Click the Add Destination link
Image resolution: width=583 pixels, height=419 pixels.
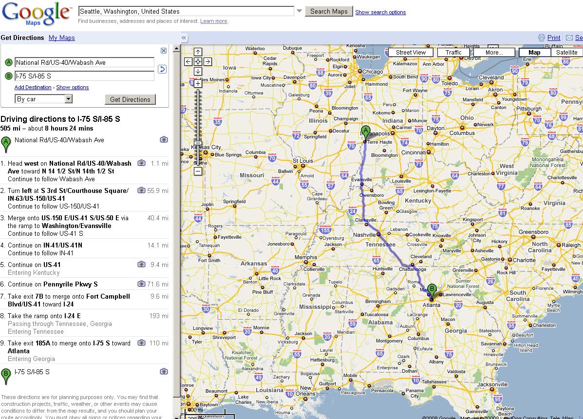pos(33,87)
